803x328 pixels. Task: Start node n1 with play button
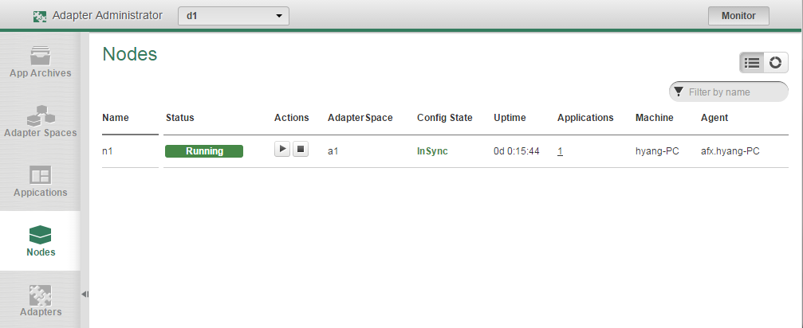[x=282, y=149]
